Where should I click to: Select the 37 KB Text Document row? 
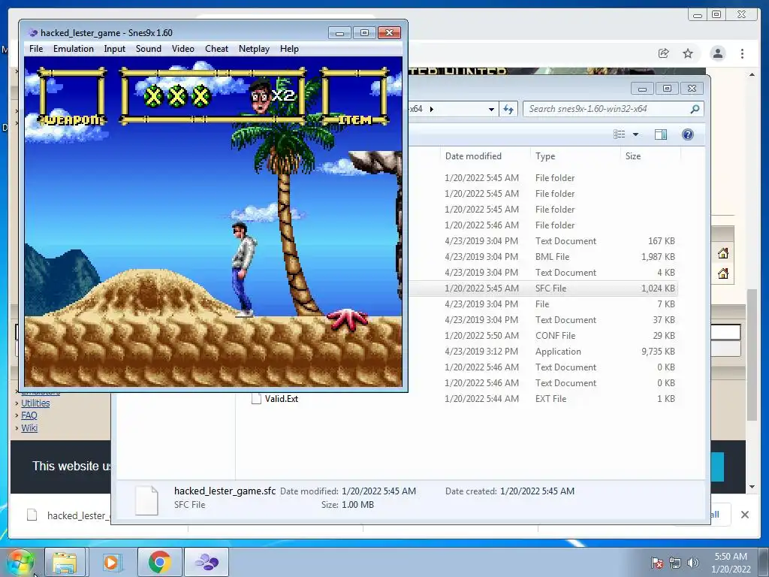[543, 320]
